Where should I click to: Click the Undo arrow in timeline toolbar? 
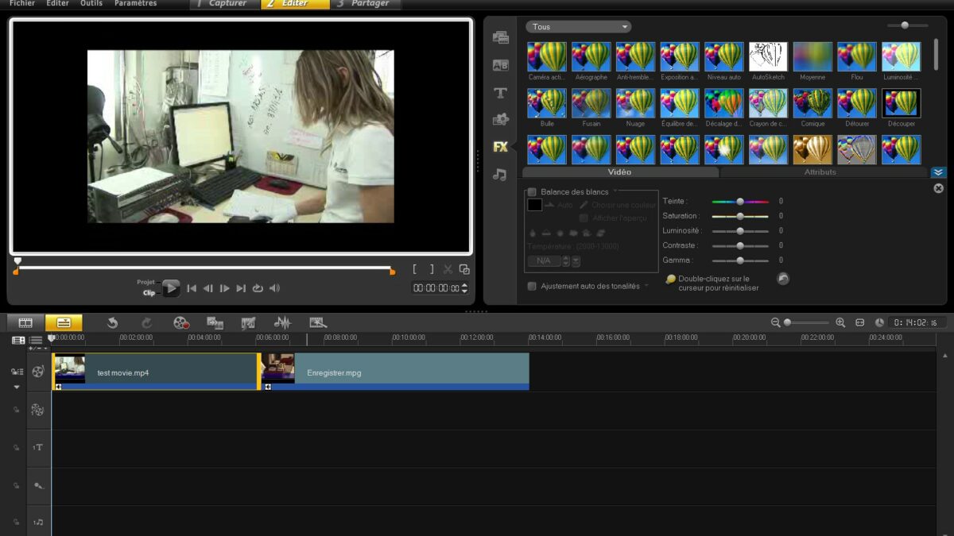112,322
